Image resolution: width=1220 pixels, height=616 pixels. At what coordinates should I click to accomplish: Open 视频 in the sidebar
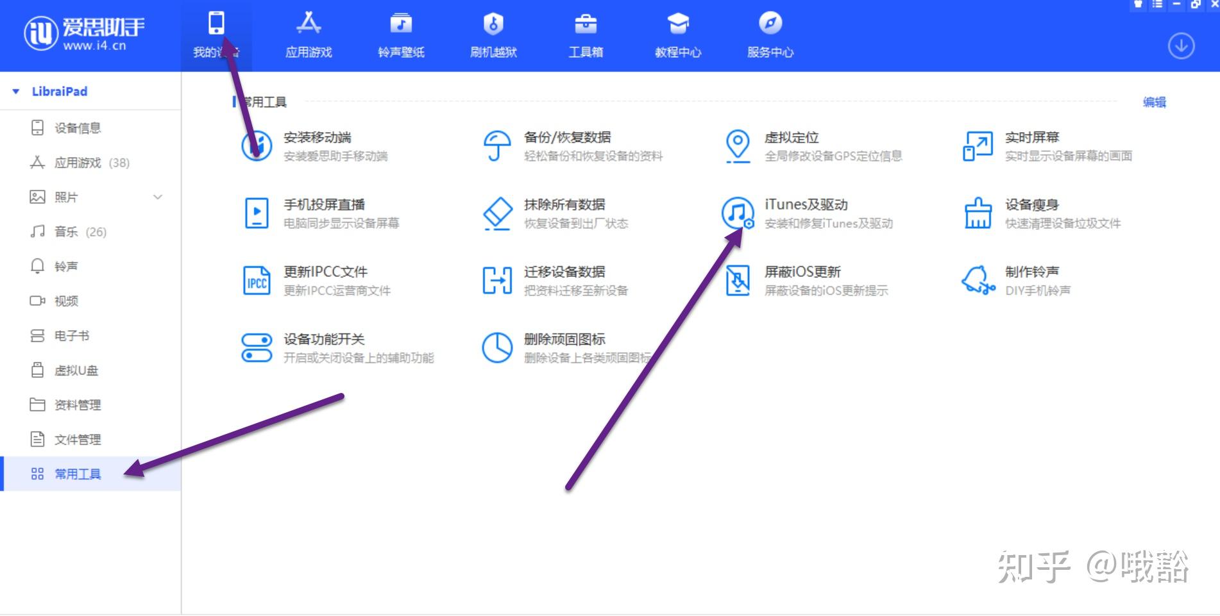tap(90, 301)
